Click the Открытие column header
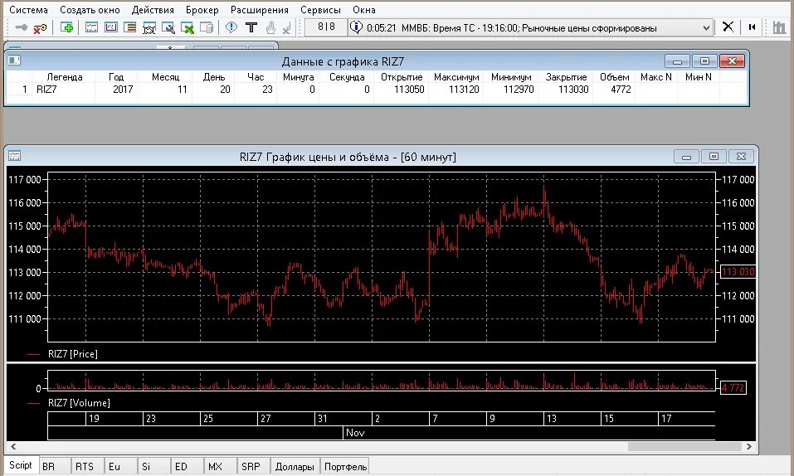Viewport: 794px width, 476px height. (x=402, y=77)
